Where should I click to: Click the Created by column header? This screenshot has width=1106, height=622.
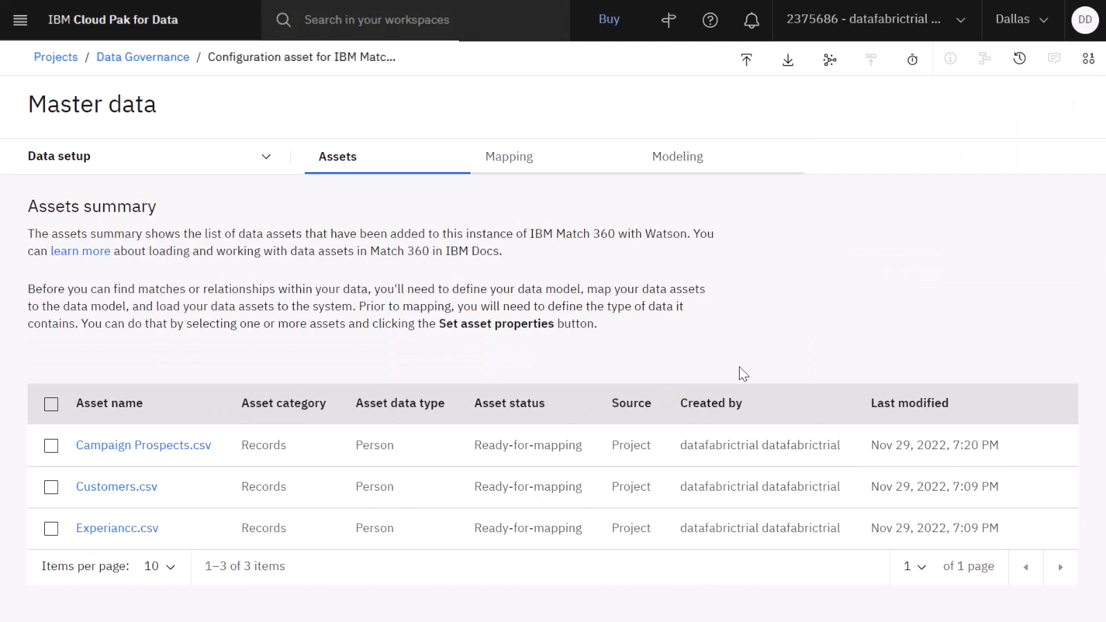coord(711,403)
